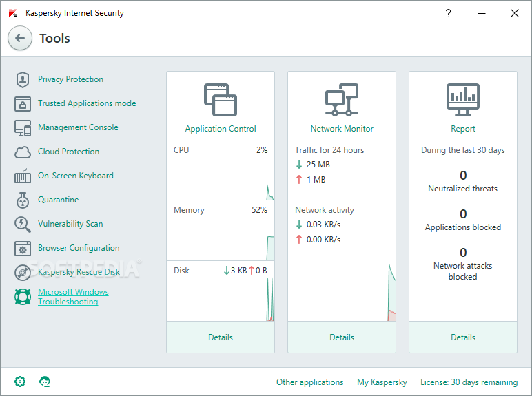Viewport: 532px width, 396px height.
Task: Click the Application Control title link
Action: 221,129
